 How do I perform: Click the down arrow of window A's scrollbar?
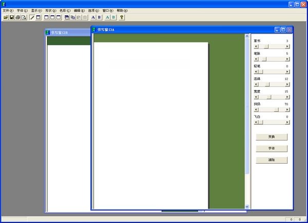coord(247,206)
